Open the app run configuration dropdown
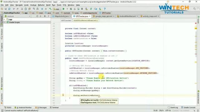The height and width of the screenshot is (112, 200). pos(57,9)
